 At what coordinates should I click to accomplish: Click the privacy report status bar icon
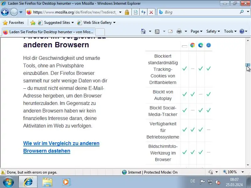(x=211, y=172)
